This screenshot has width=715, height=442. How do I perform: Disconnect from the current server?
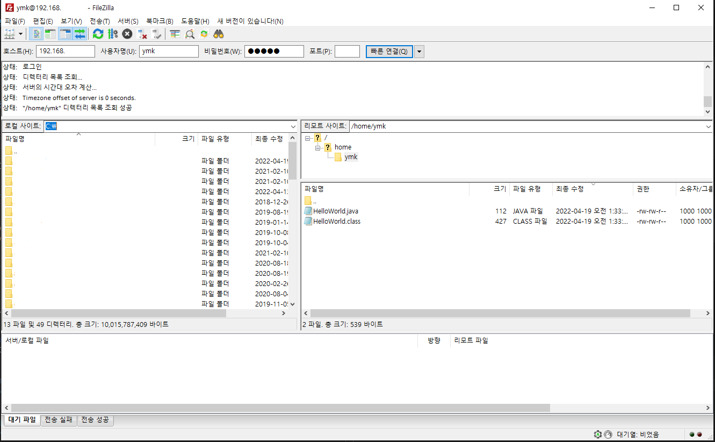click(142, 34)
